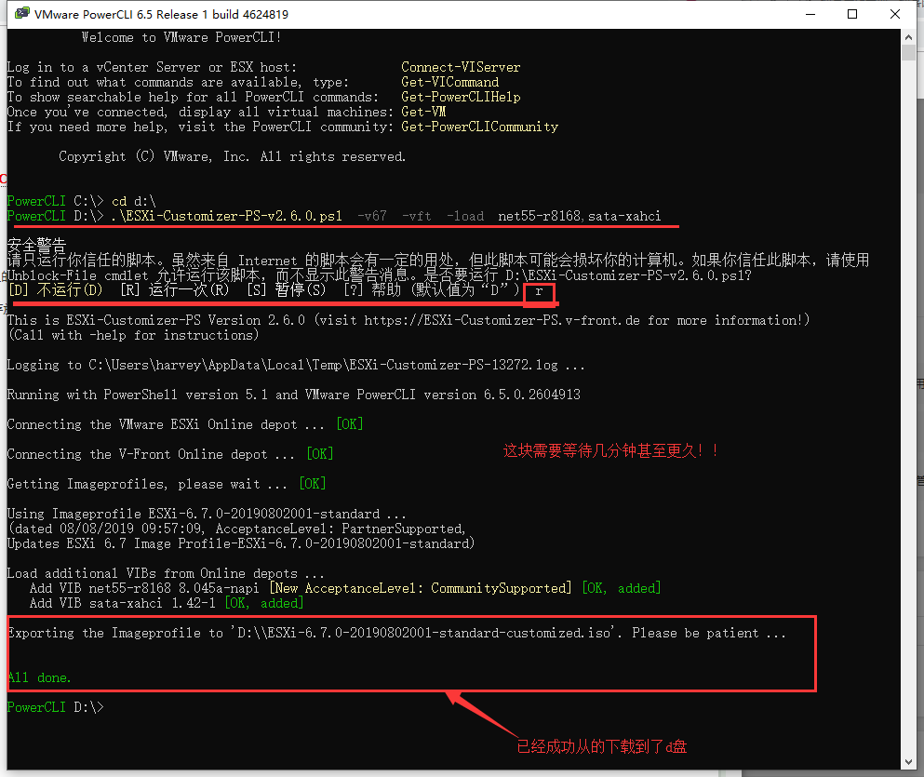The width and height of the screenshot is (924, 777).
Task: Click the 'Connect-VIServer' command text
Action: 461,67
